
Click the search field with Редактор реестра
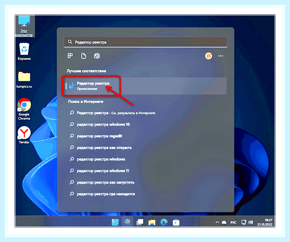click(145, 42)
